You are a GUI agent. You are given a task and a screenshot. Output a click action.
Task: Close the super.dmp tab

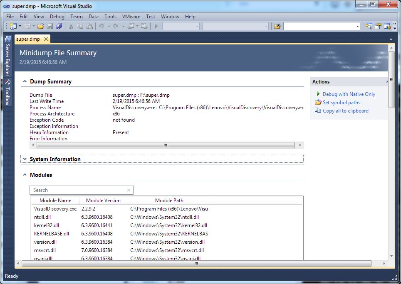pos(46,39)
